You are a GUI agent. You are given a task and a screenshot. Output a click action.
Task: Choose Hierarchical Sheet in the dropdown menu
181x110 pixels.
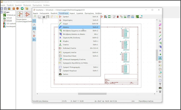[79, 56]
